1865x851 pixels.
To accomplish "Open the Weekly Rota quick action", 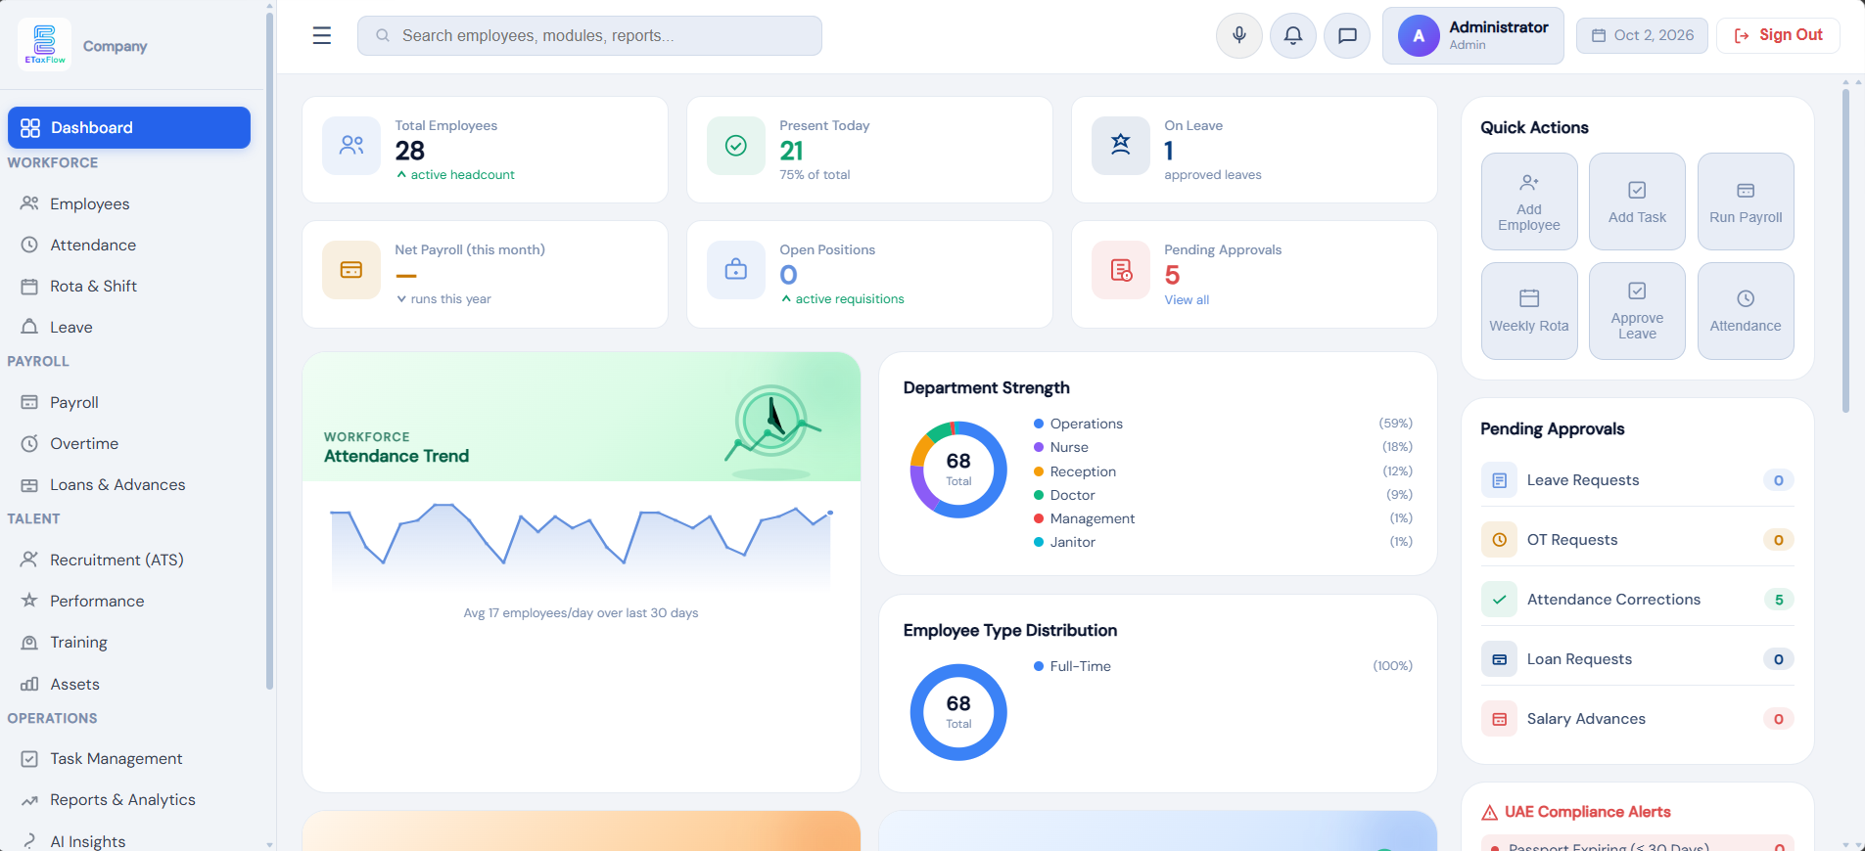I will point(1529,311).
